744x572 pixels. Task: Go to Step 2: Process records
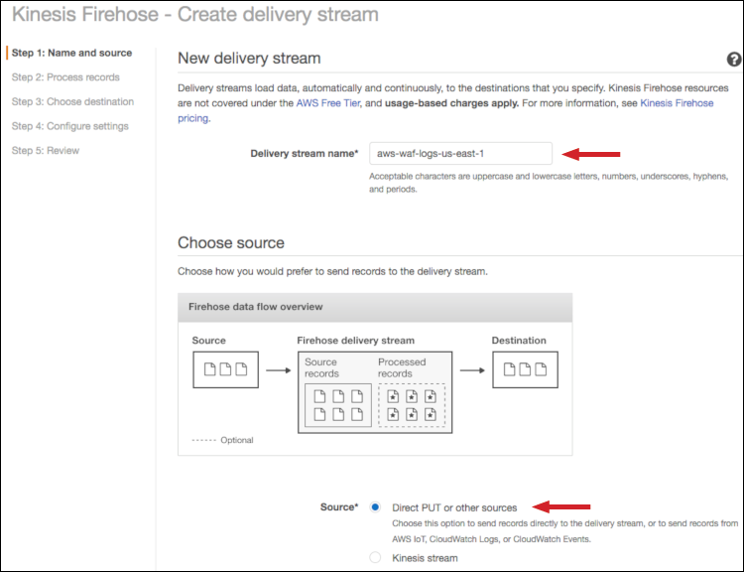[65, 77]
